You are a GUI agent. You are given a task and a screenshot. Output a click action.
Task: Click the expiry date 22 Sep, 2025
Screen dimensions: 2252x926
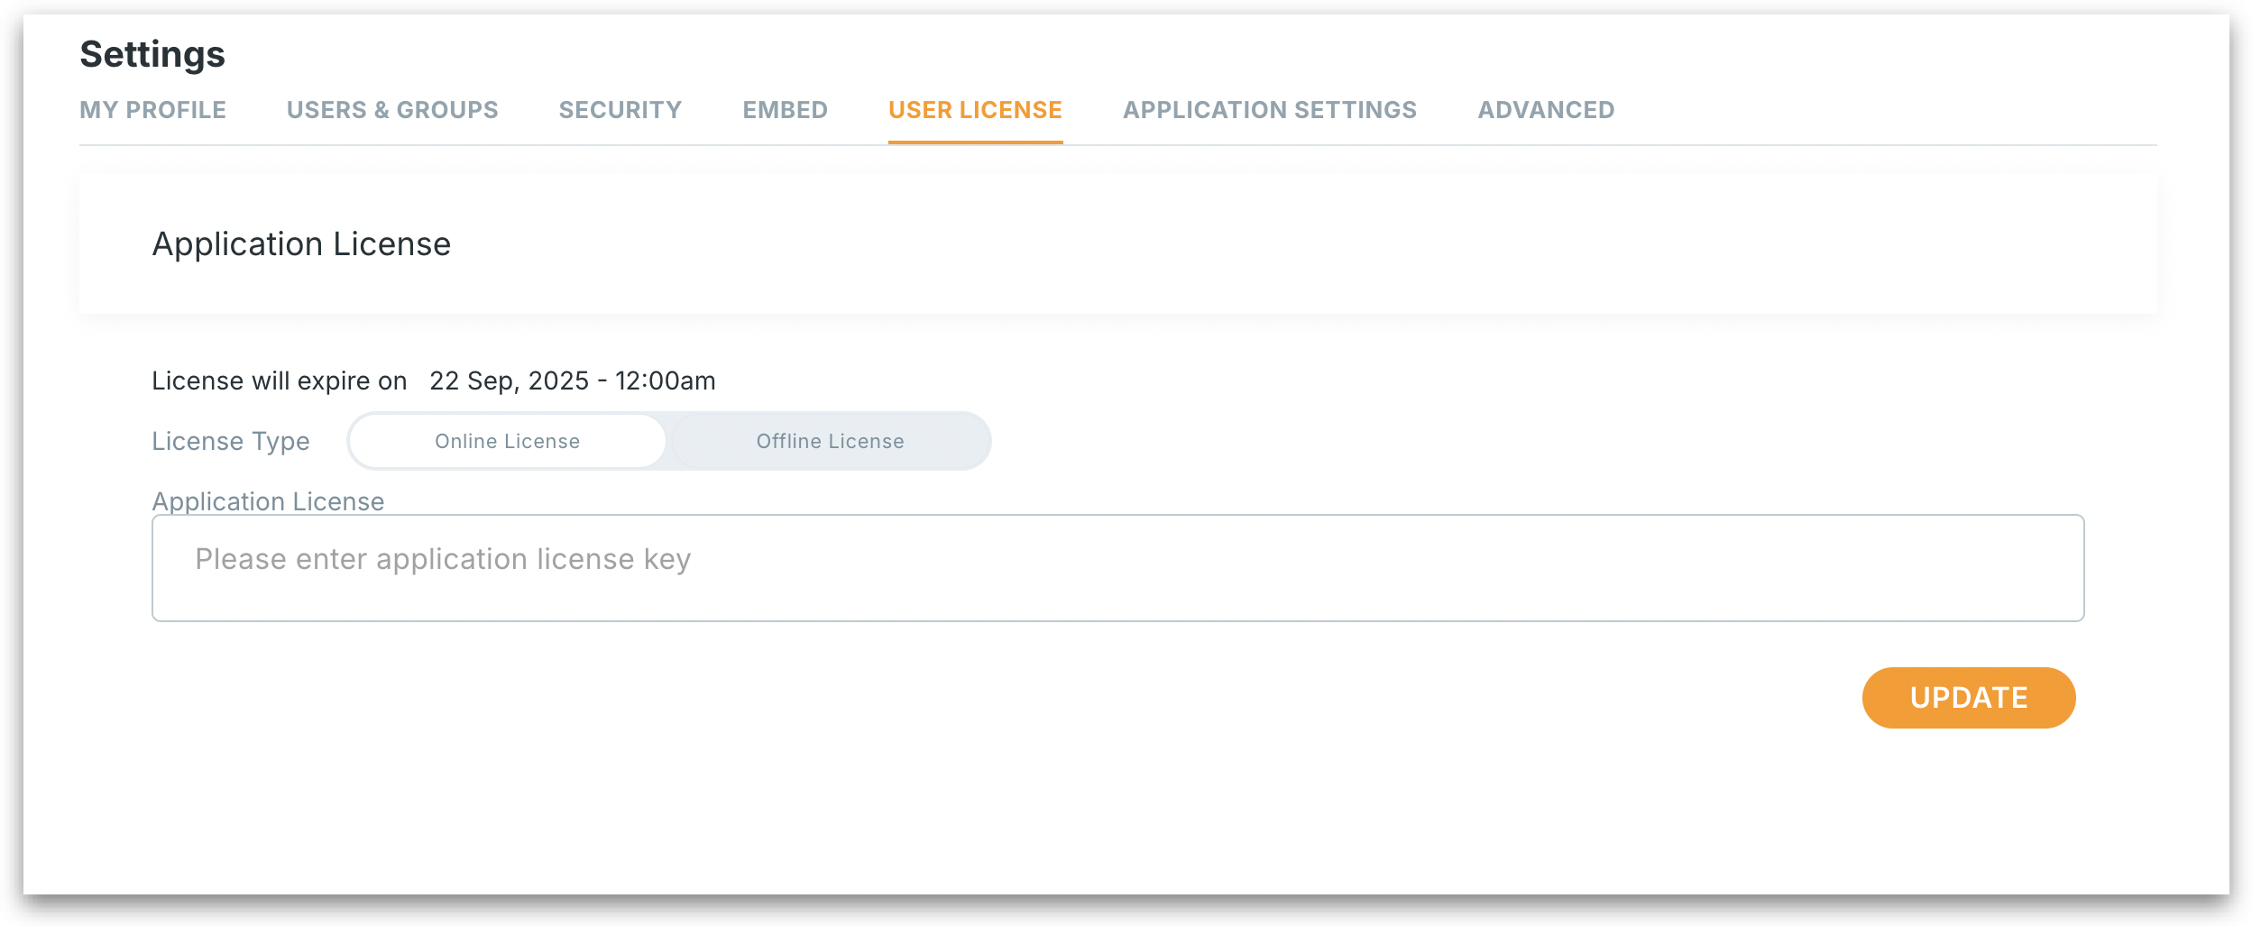pos(509,381)
